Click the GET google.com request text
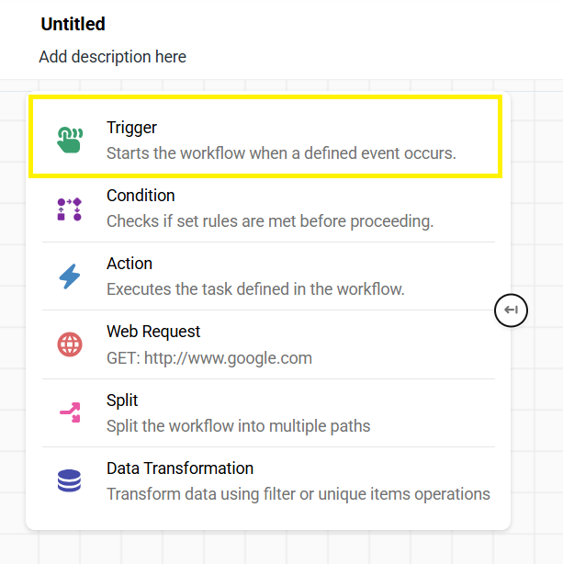The height and width of the screenshot is (564, 563). click(x=209, y=357)
